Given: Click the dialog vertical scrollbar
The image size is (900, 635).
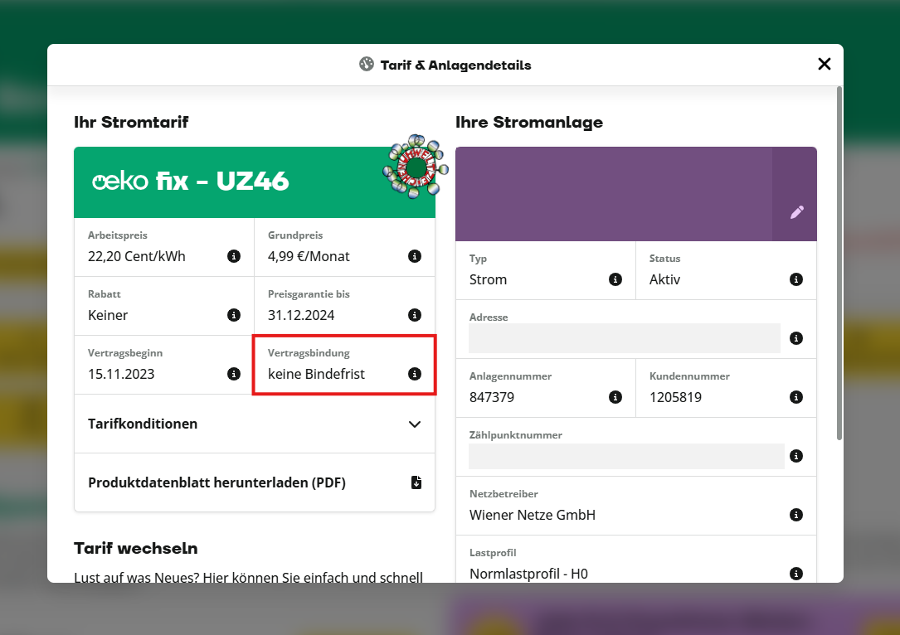Looking at the screenshot, I should tap(839, 264).
